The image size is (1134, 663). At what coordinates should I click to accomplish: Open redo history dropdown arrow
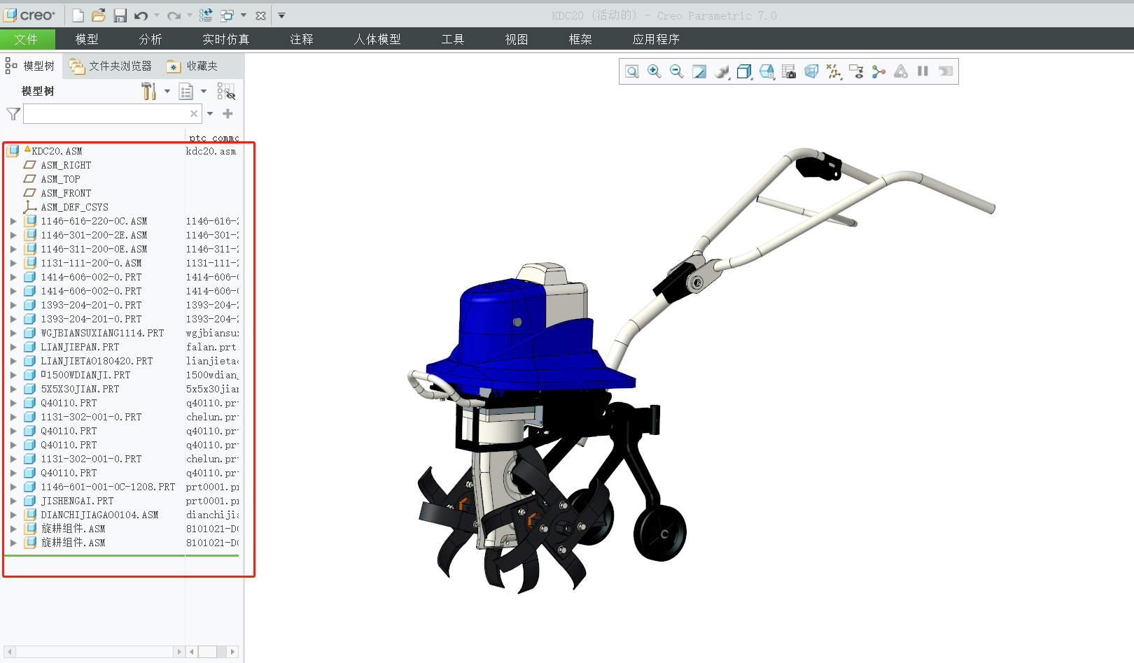pos(190,15)
